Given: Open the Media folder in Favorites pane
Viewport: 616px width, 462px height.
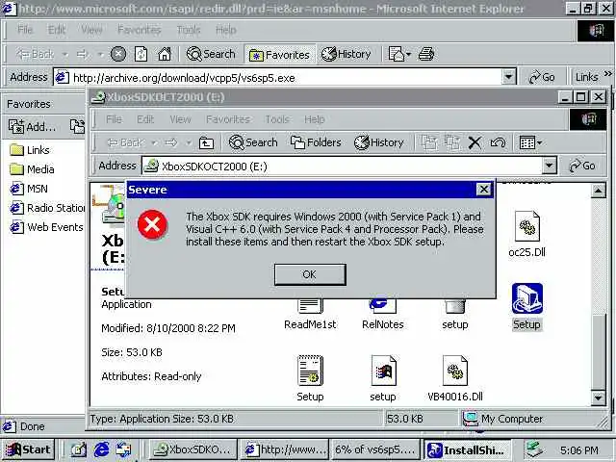Looking at the screenshot, I should (x=32, y=169).
